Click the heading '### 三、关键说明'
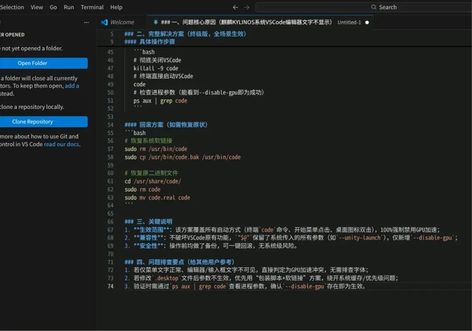The width and height of the screenshot is (472, 331). [149, 222]
